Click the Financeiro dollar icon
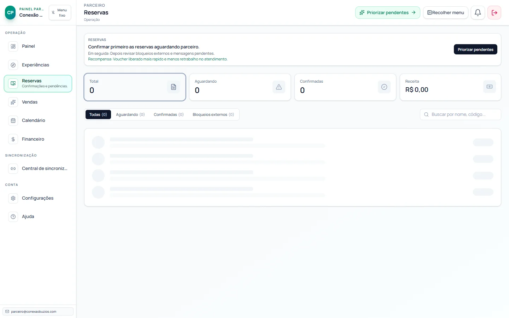 [13, 139]
